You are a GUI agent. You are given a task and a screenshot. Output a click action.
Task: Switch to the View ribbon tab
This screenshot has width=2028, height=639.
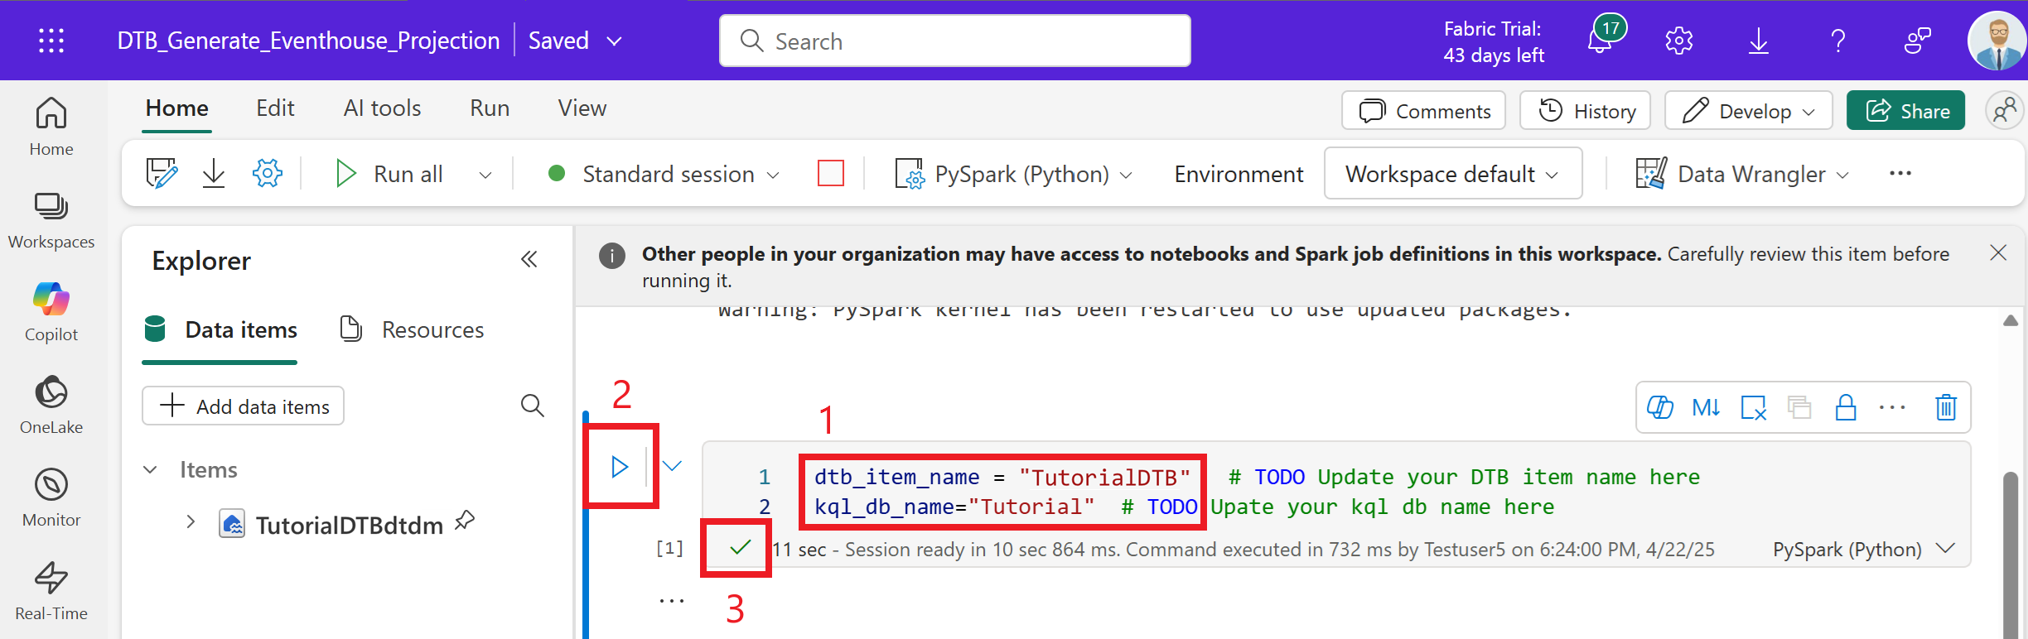click(582, 108)
